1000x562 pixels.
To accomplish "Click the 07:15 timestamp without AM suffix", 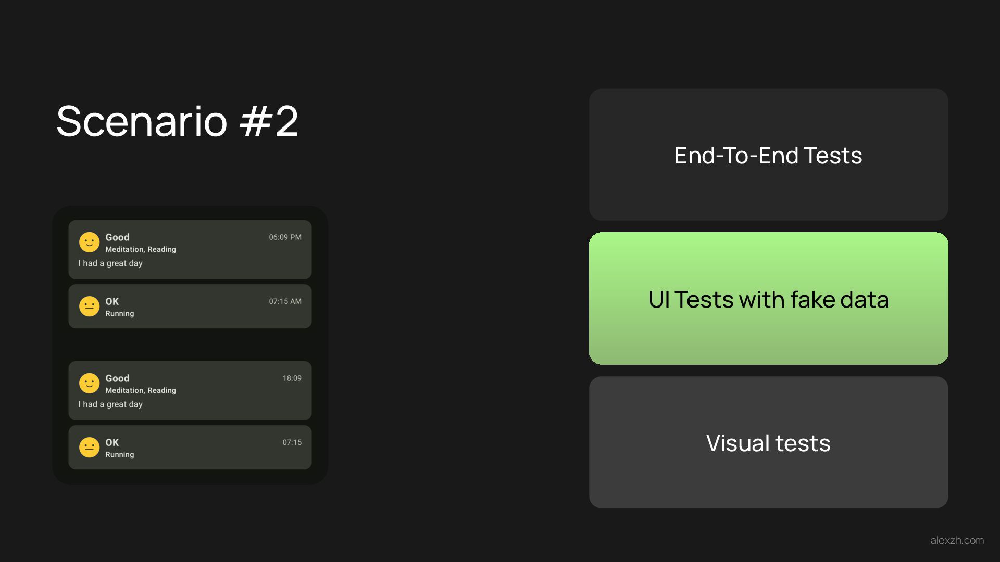I will (292, 442).
